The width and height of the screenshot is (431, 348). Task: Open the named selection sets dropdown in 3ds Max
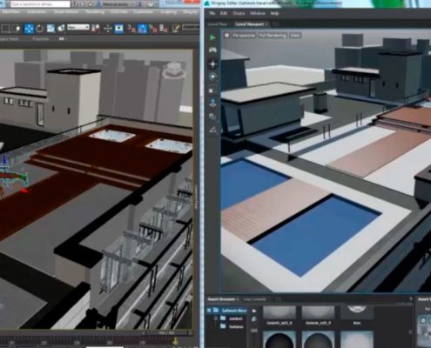(191, 27)
